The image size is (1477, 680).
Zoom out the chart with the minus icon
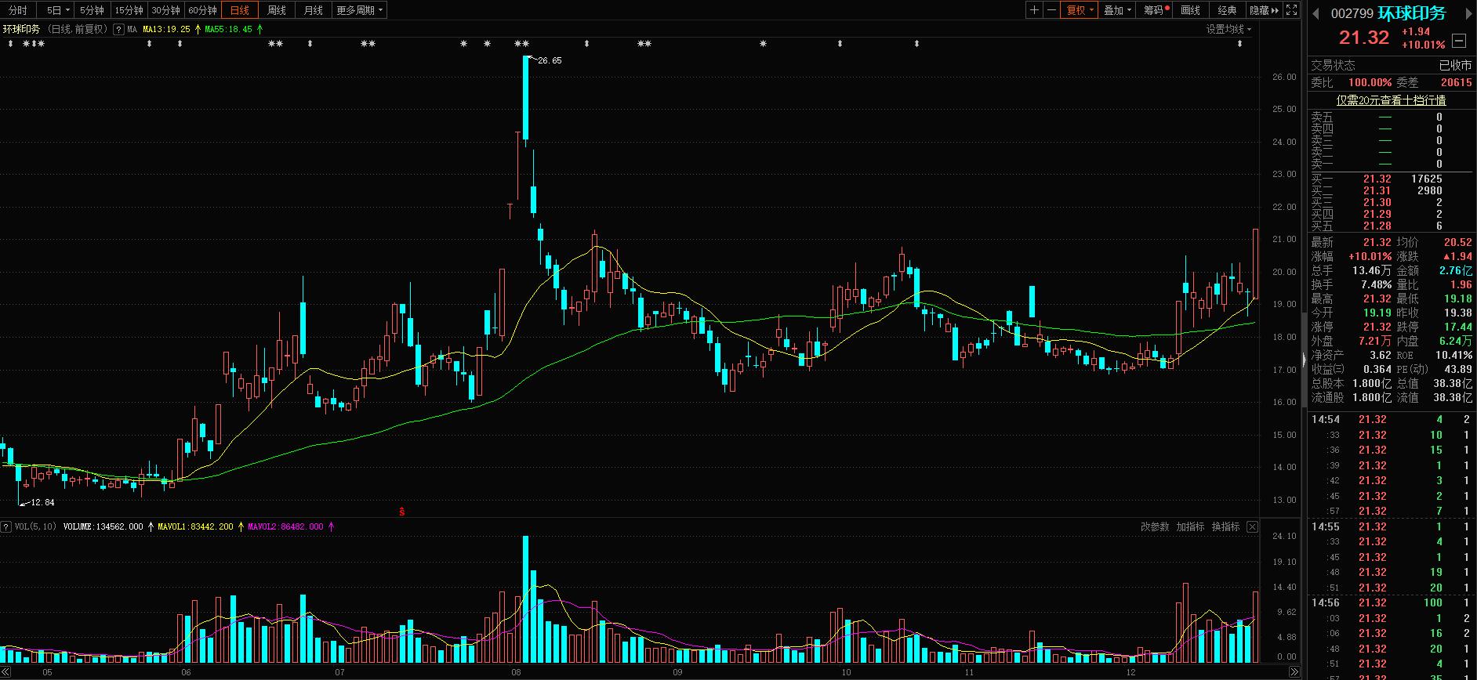click(x=1051, y=10)
